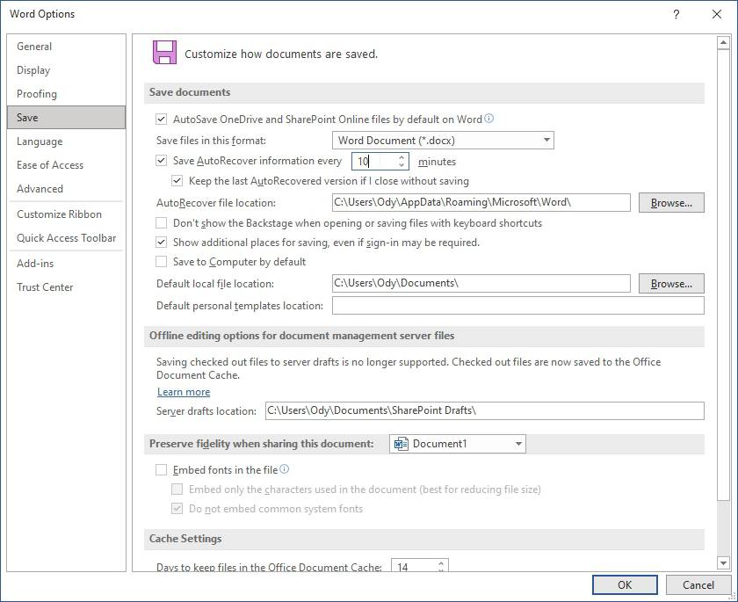
Task: Click the Cancel button
Action: [698, 584]
